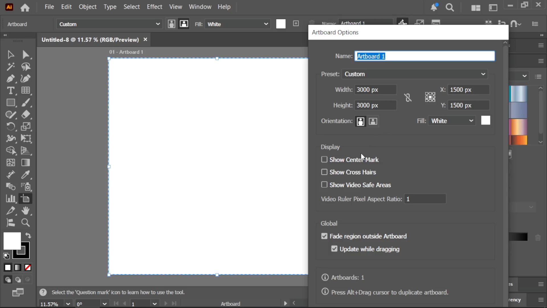The width and height of the screenshot is (547, 308).
Task: Select the Rectangle tool
Action: coord(11,103)
